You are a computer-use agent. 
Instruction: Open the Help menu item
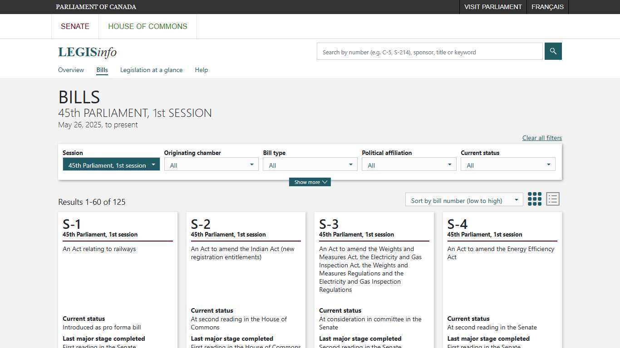(201, 70)
